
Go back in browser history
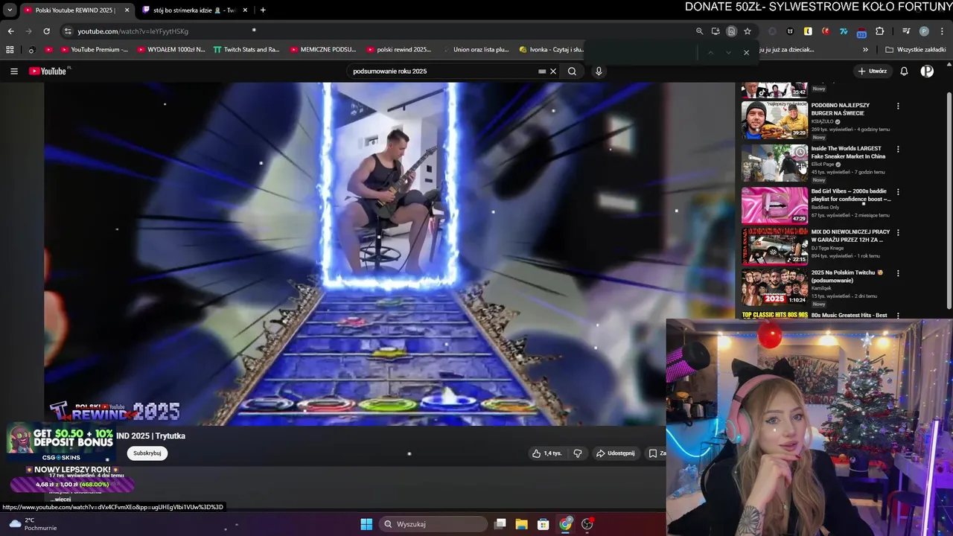[10, 31]
